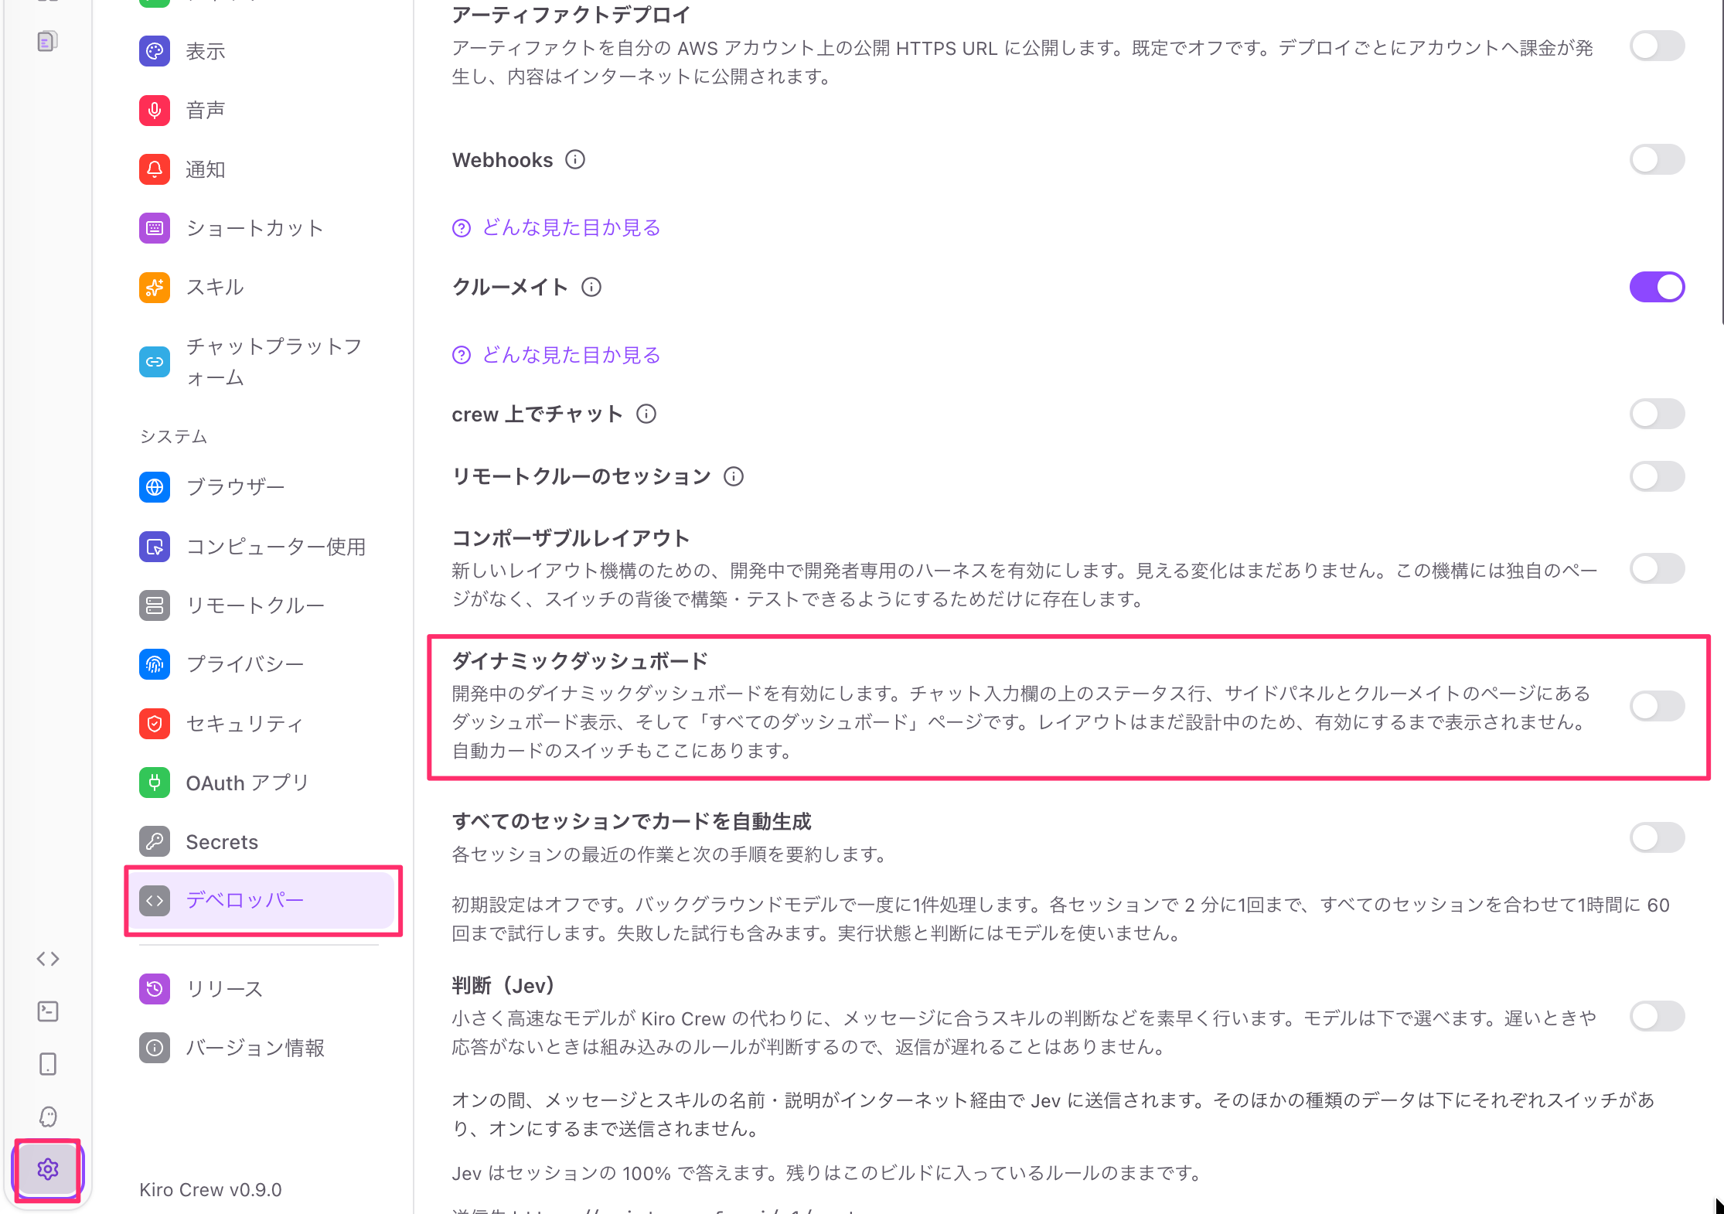Open the 通知 bell icon
The height and width of the screenshot is (1214, 1724).
point(155,169)
